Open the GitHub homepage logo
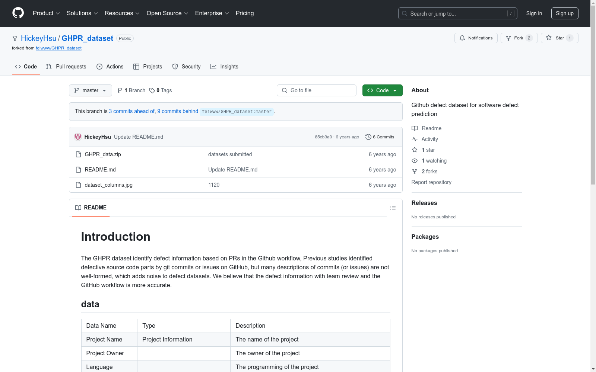The height and width of the screenshot is (372, 596). pos(18,13)
